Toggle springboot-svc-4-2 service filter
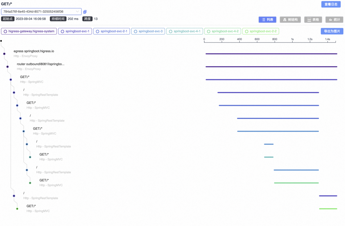Screen dimensions: 345x226 223,31
